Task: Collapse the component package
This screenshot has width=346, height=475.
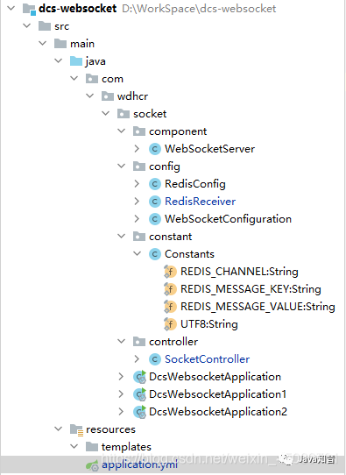Action: click(122, 131)
